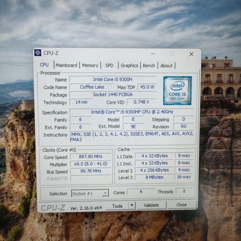Click the Revision value R0
The image size is (241, 241).
click(184, 126)
